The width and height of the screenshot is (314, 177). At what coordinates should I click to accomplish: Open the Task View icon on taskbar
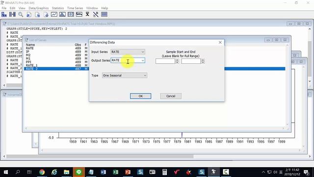pyautogui.click(x=29, y=172)
